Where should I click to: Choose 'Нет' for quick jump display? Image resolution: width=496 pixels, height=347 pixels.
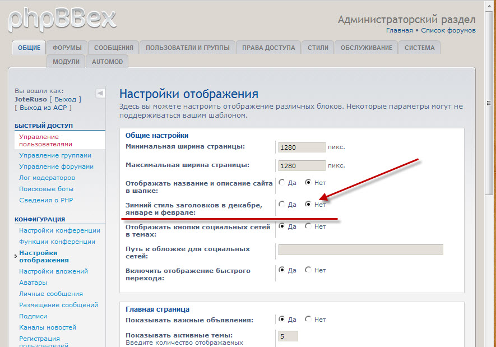308,270
